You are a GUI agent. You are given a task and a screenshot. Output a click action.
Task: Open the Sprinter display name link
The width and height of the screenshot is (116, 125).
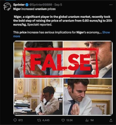(x=19, y=5)
